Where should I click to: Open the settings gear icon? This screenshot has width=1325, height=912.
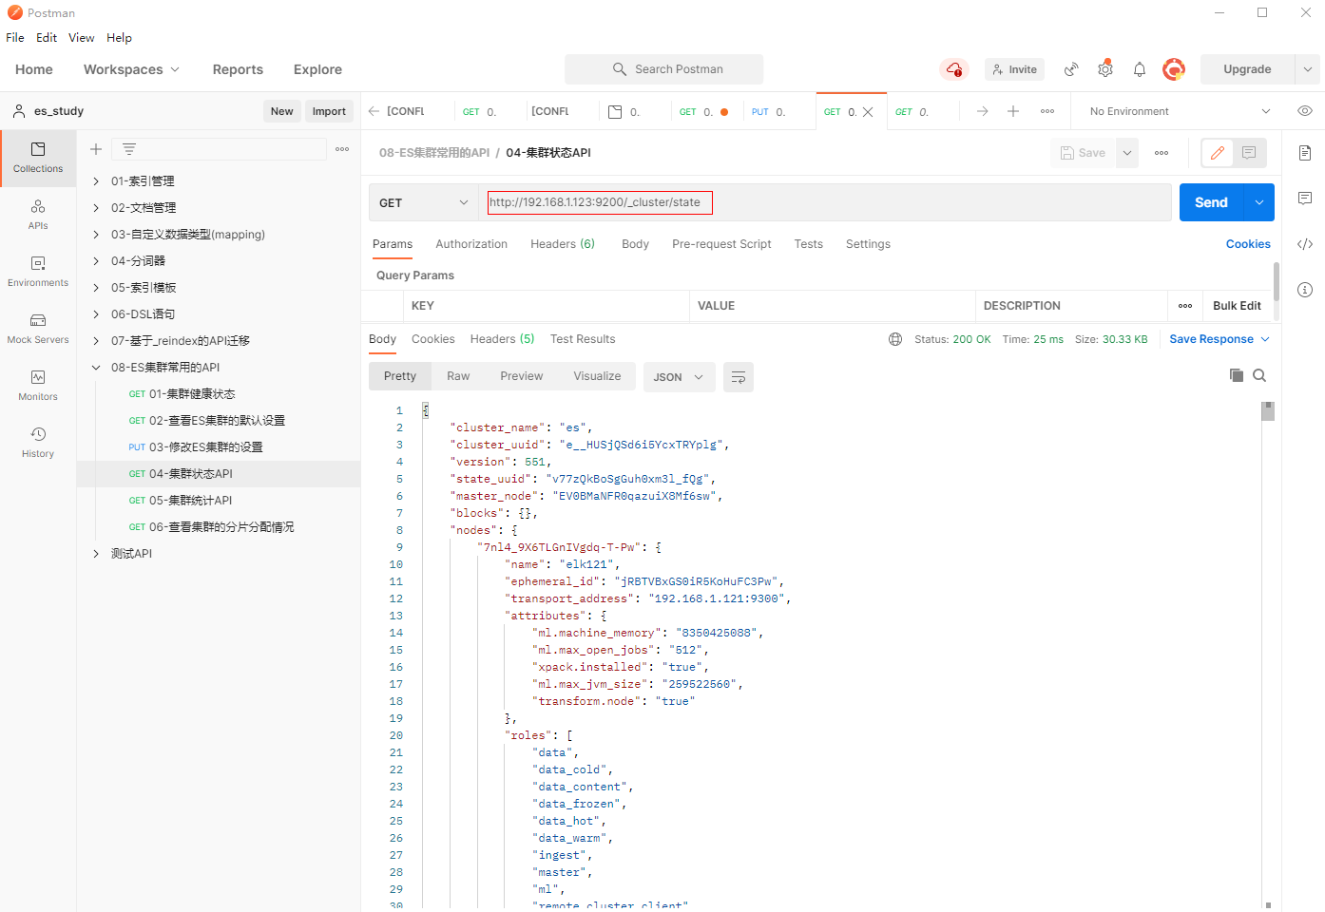pyautogui.click(x=1104, y=69)
